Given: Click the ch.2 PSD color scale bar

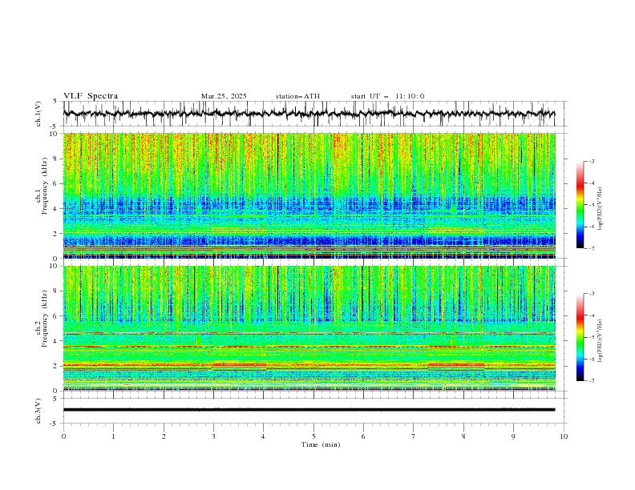Looking at the screenshot, I should tap(580, 337).
